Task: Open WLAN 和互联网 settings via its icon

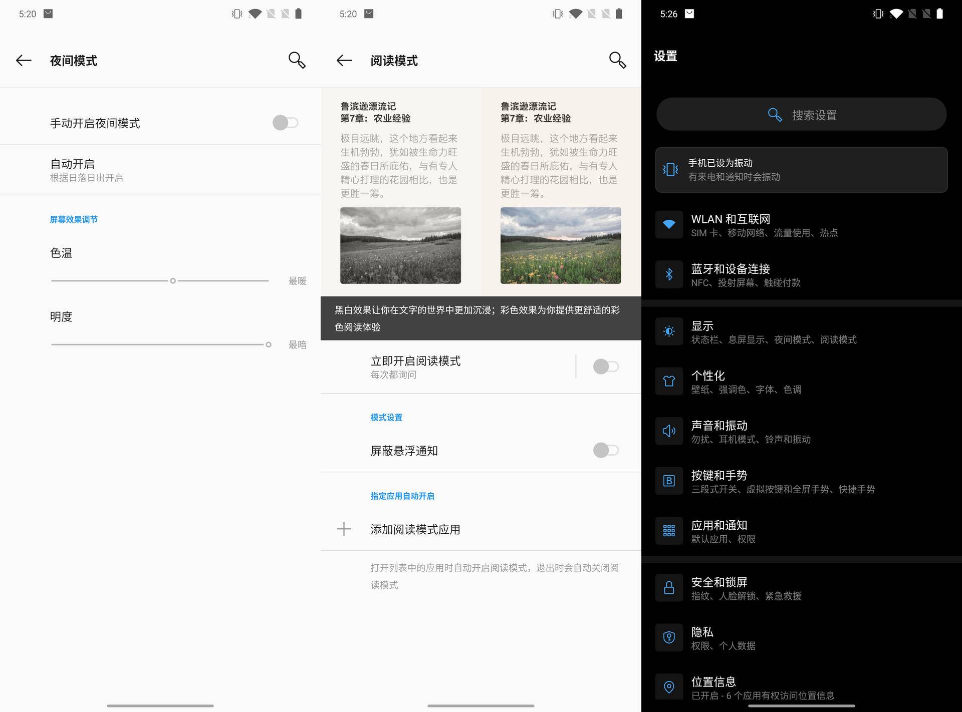Action: tap(669, 225)
